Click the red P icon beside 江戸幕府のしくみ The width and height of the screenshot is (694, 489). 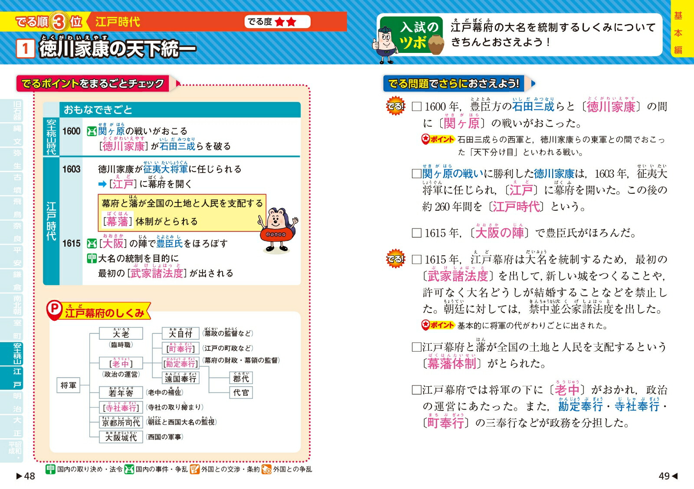coord(55,309)
